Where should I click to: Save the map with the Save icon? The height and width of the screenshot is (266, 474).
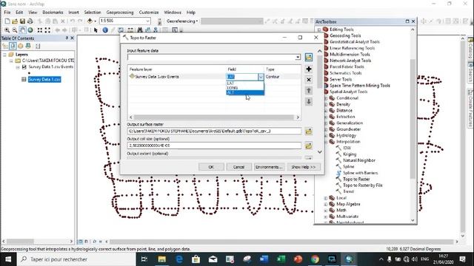(22, 21)
